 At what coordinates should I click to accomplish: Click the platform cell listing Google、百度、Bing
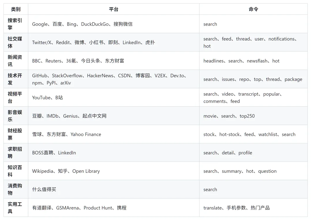tap(114, 24)
